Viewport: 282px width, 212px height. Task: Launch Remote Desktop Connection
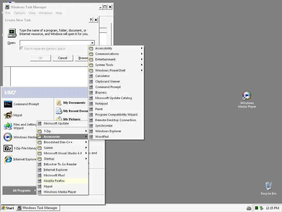[116, 120]
